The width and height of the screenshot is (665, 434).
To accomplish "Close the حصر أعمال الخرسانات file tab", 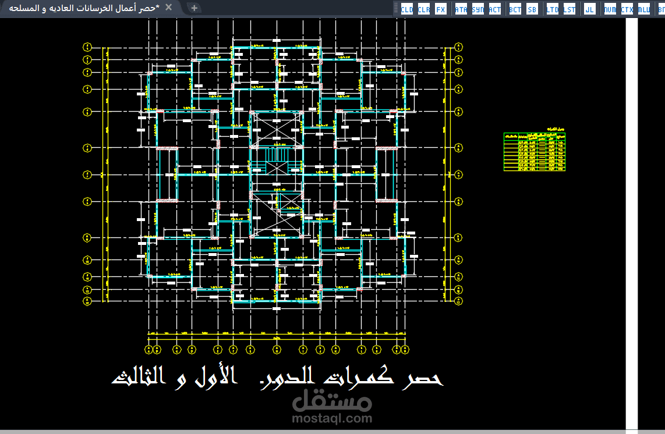I will pos(169,8).
